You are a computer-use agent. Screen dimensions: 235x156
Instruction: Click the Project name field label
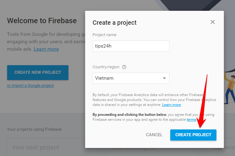[104, 35]
